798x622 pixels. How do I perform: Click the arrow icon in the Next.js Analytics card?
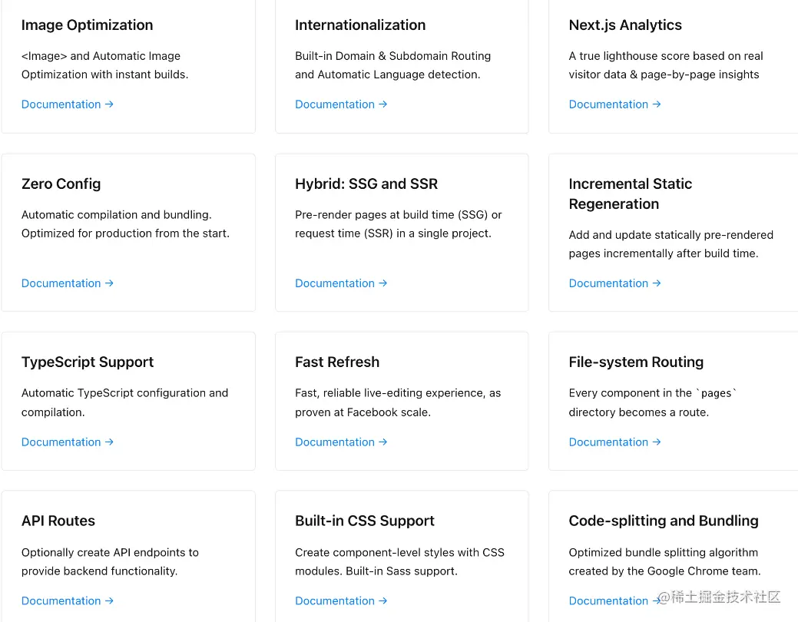[x=656, y=104]
